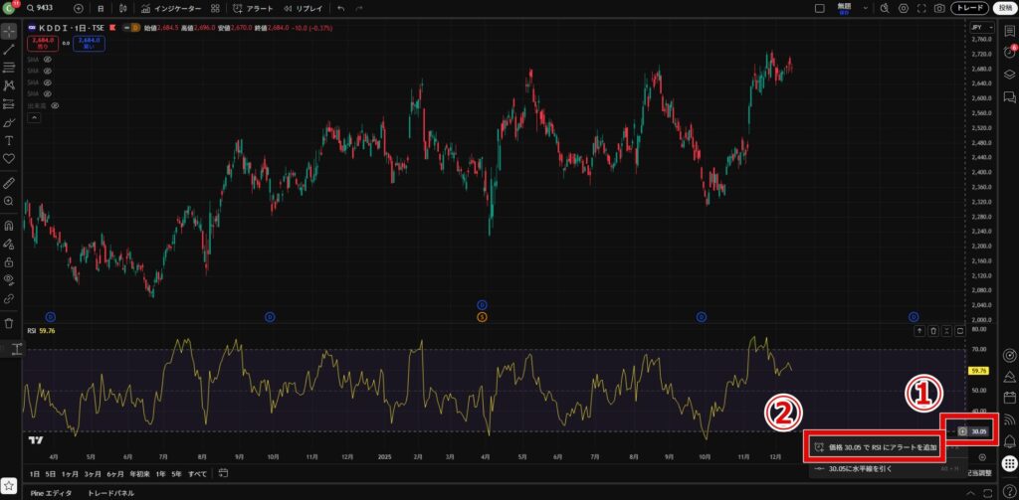Select the text annotation tool
Viewport: 1019px width, 500px height.
tap(9, 140)
